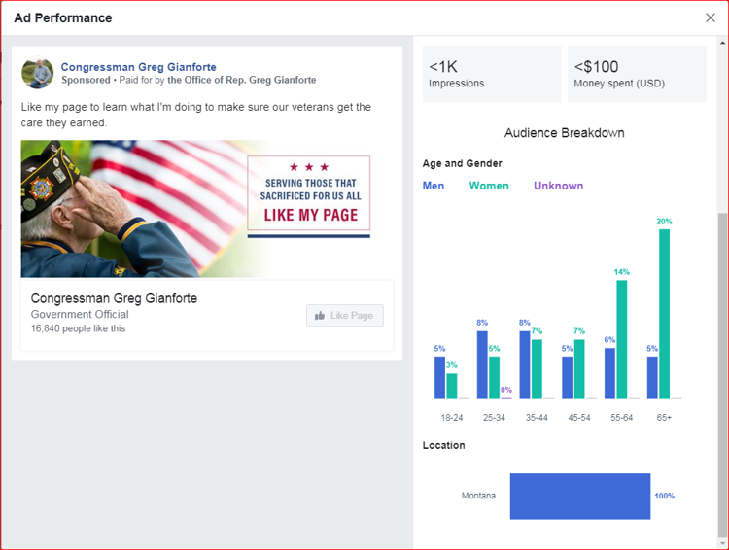The image size is (729, 550).
Task: Click the Like Page button
Action: 344,315
